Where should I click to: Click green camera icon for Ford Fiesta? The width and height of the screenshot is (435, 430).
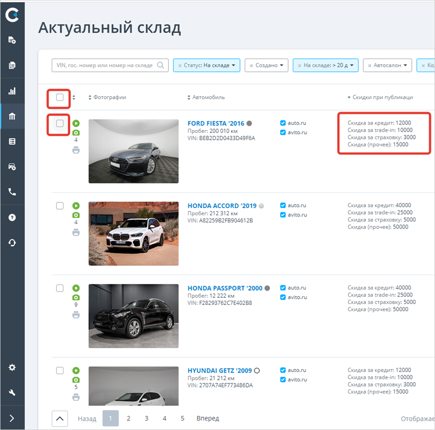pos(76,133)
